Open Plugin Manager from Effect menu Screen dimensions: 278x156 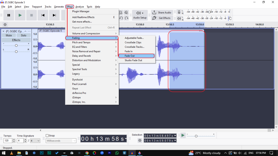[81, 11]
